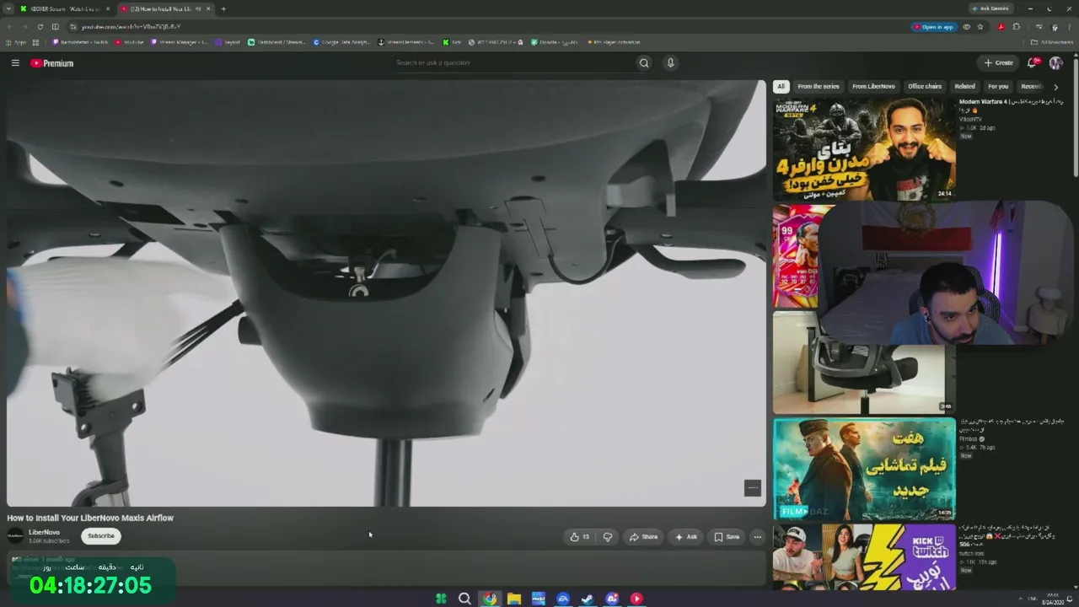Viewport: 1079px width, 607px height.
Task: Launch the Steam taskbar icon
Action: coord(588,599)
